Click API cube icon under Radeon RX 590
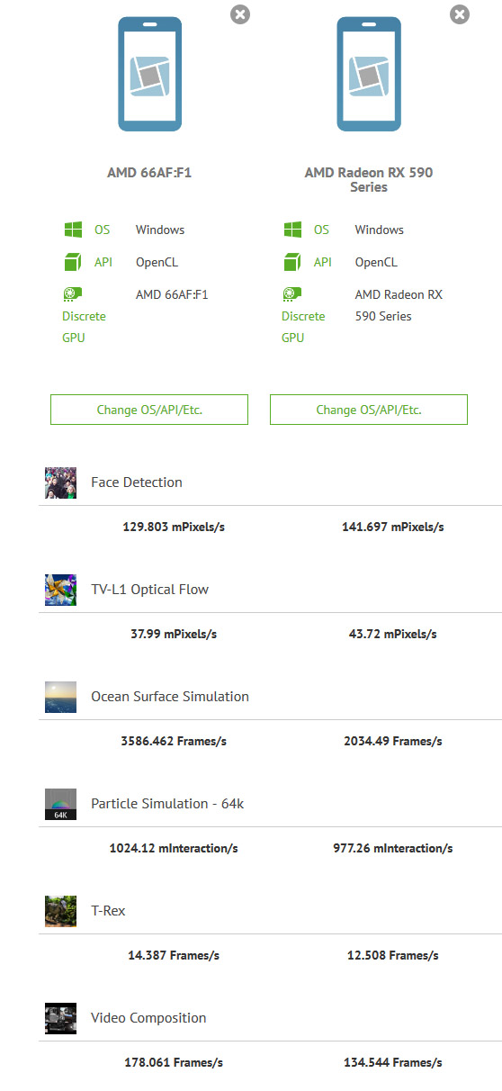Screen dimensions: 502x1091 click(292, 262)
